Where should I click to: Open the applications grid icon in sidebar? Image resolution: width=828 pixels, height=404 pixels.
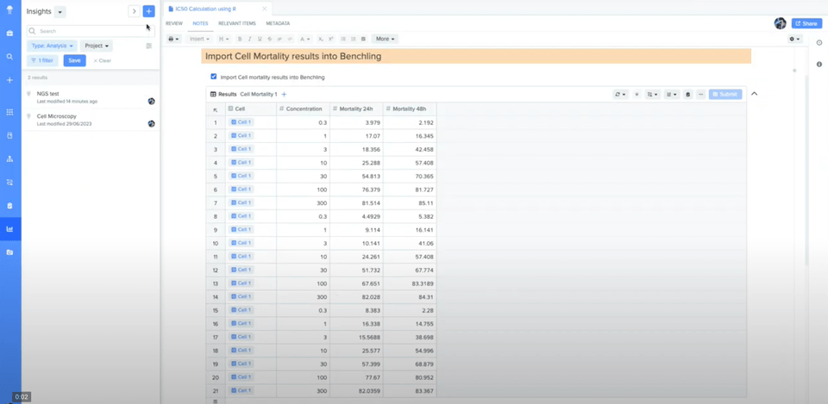pyautogui.click(x=9, y=112)
